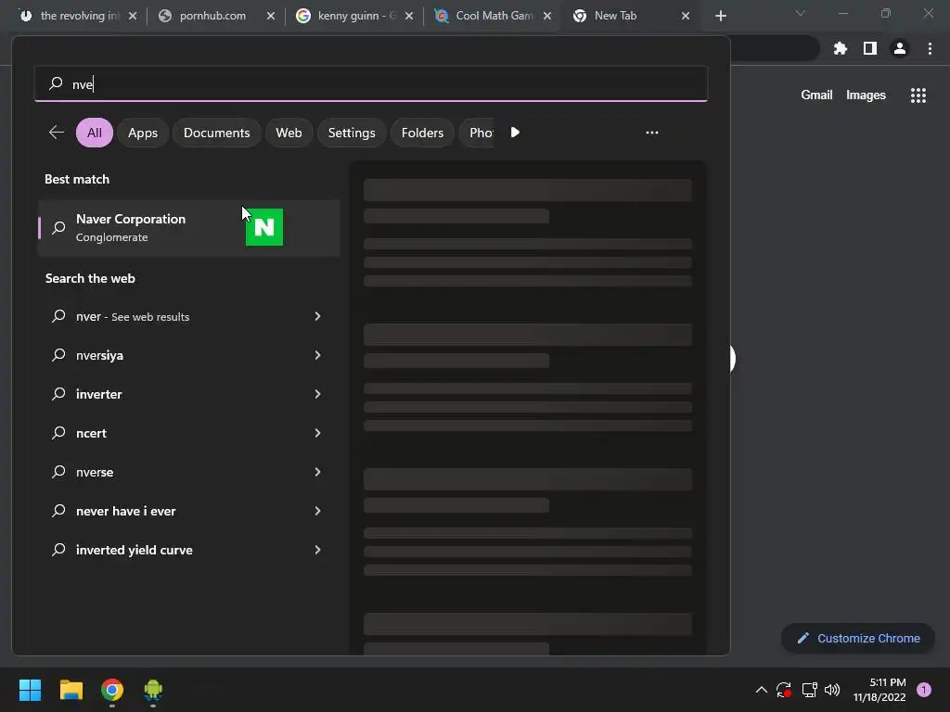Click the nver See web results row
Screen dimensions: 950x712
189,316
